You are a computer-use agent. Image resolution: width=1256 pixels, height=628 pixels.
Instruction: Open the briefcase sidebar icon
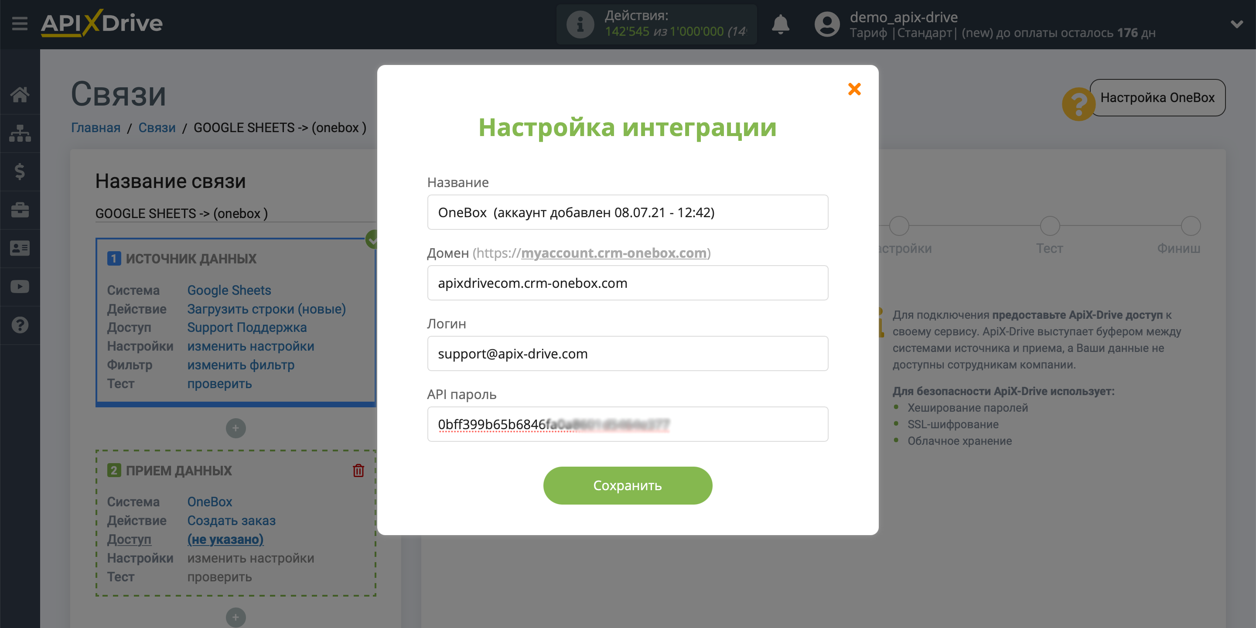[x=20, y=210]
